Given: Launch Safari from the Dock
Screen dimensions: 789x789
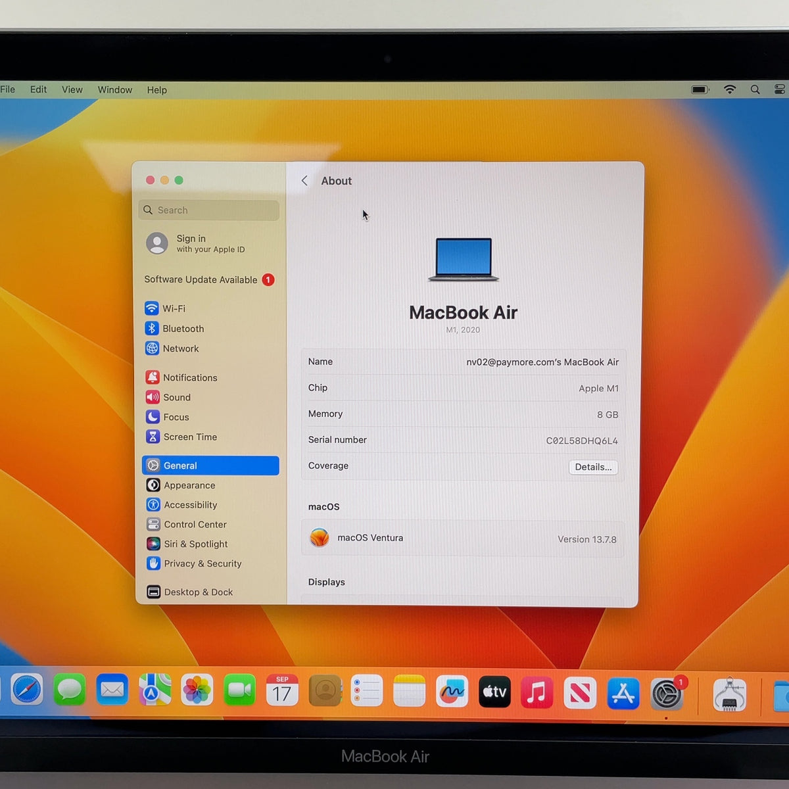Looking at the screenshot, I should 27,690.
